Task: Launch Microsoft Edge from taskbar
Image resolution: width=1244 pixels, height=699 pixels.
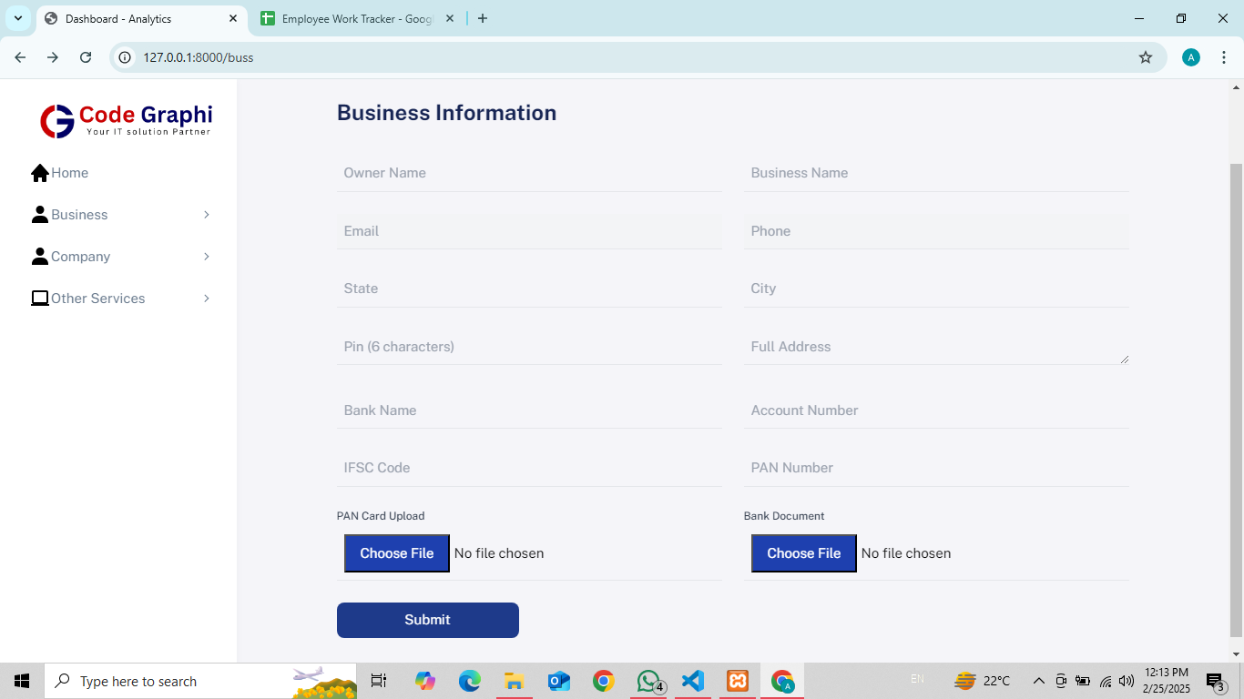Action: click(x=470, y=681)
